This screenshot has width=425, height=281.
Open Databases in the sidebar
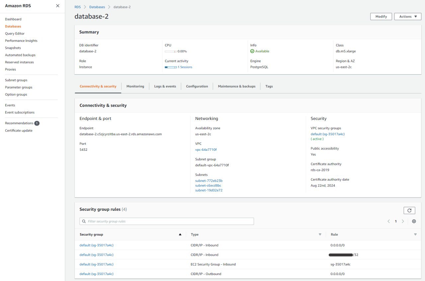pyautogui.click(x=13, y=26)
